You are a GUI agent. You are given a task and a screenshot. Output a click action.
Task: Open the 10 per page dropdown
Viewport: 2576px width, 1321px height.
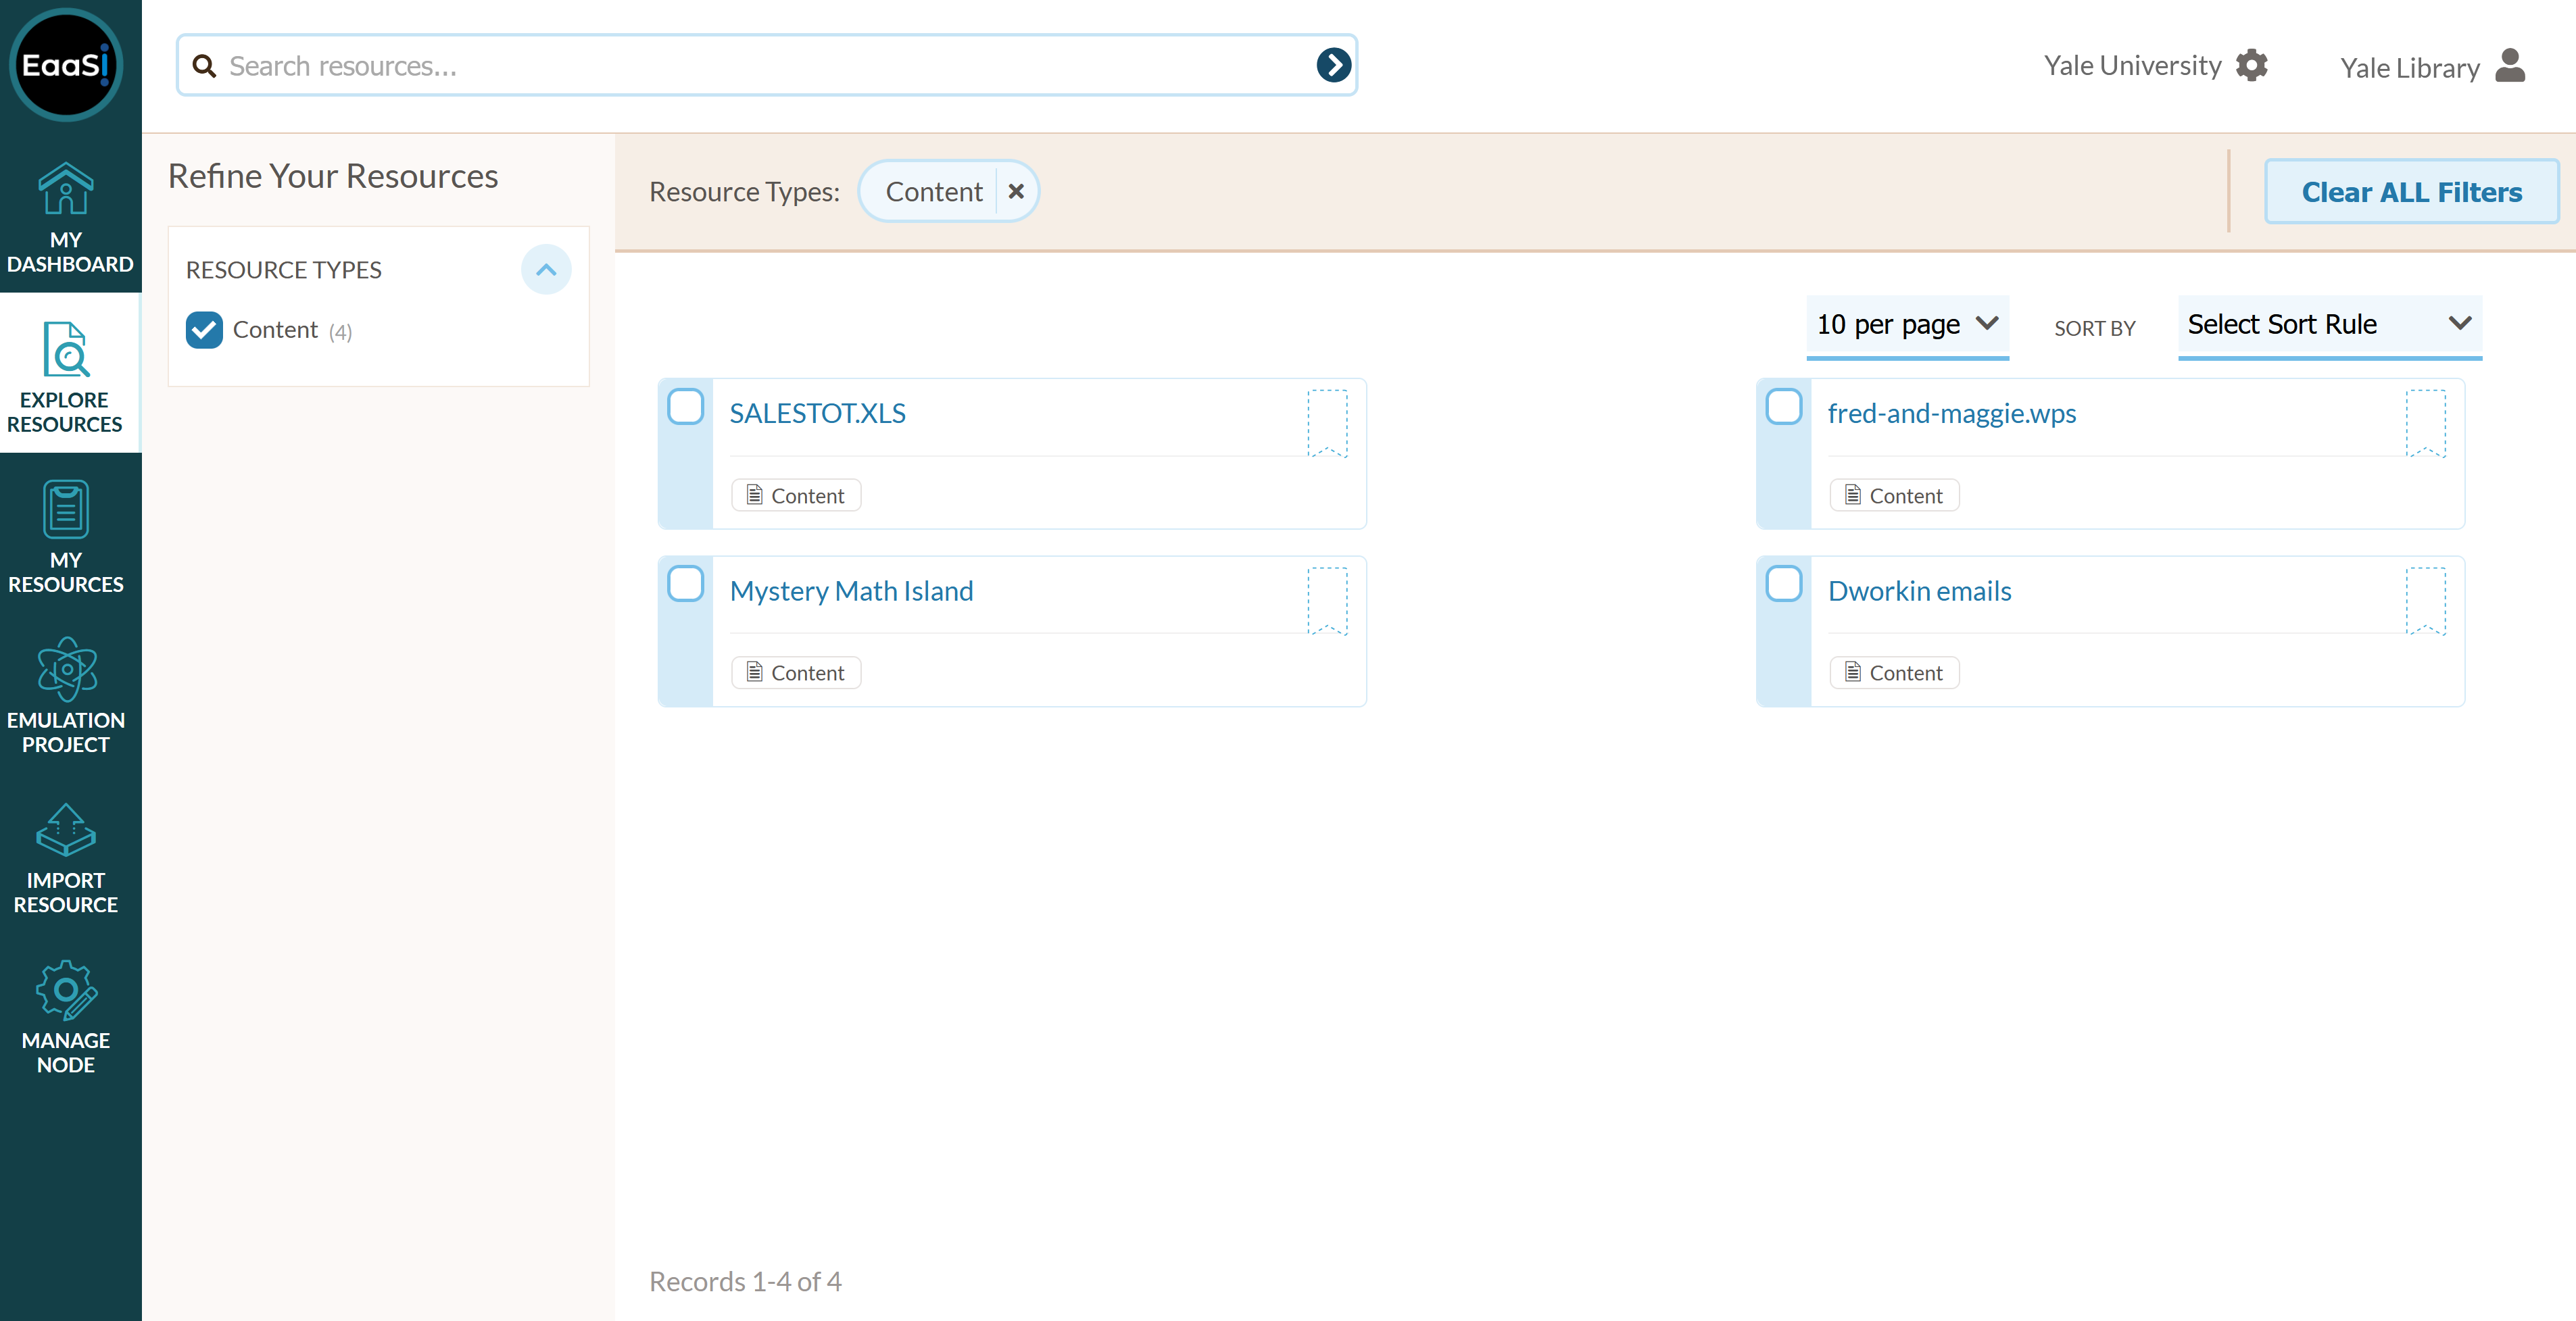pyautogui.click(x=1907, y=325)
